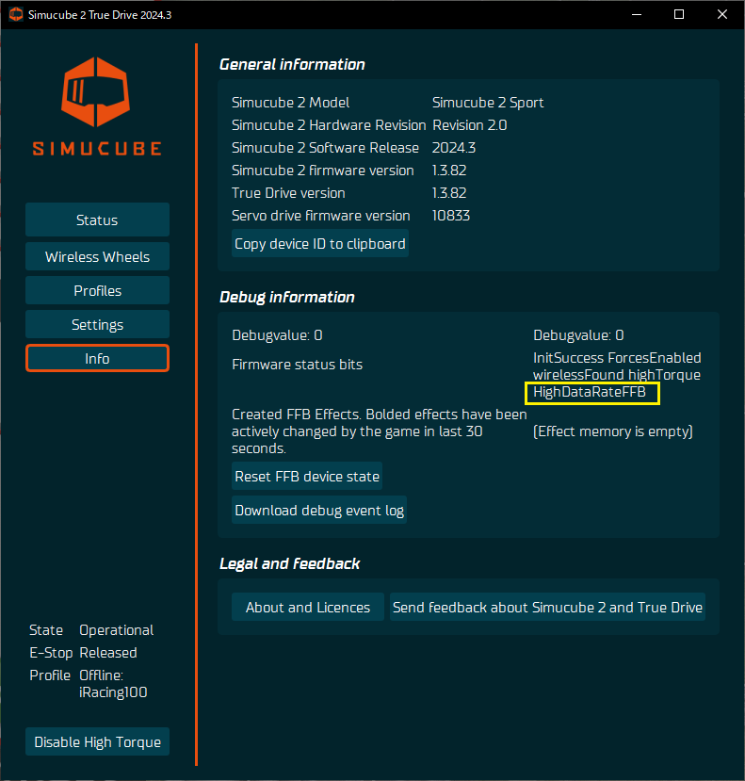Select the Info page
This screenshot has height=781, width=745.
click(97, 358)
